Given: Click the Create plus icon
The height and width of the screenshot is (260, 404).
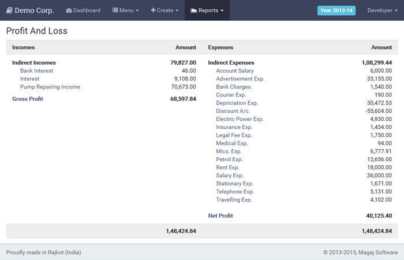Looking at the screenshot, I should (x=154, y=10).
